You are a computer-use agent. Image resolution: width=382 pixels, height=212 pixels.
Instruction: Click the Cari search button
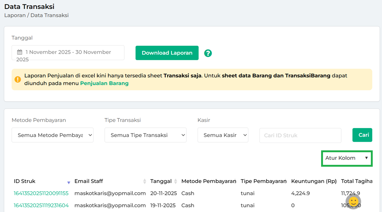click(362, 135)
